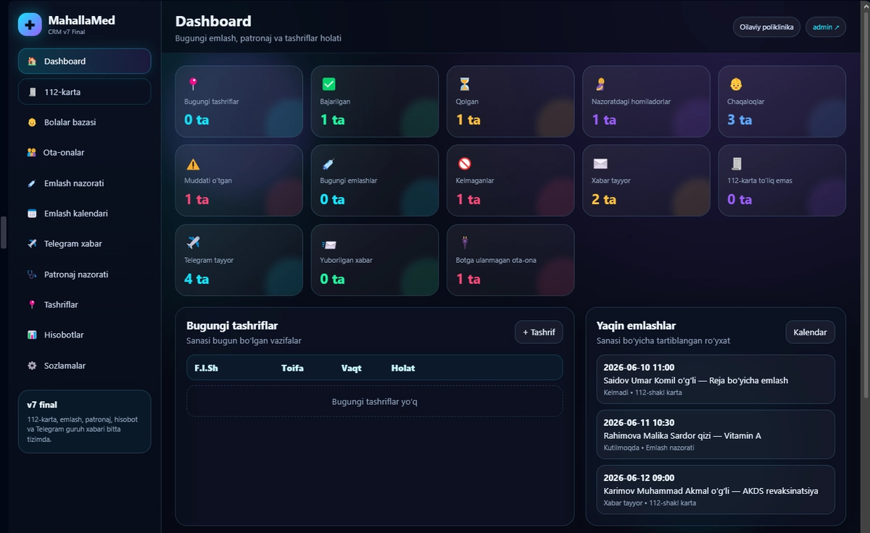
Task: Click the hourglass icon on Qolgan card
Action: pos(464,84)
